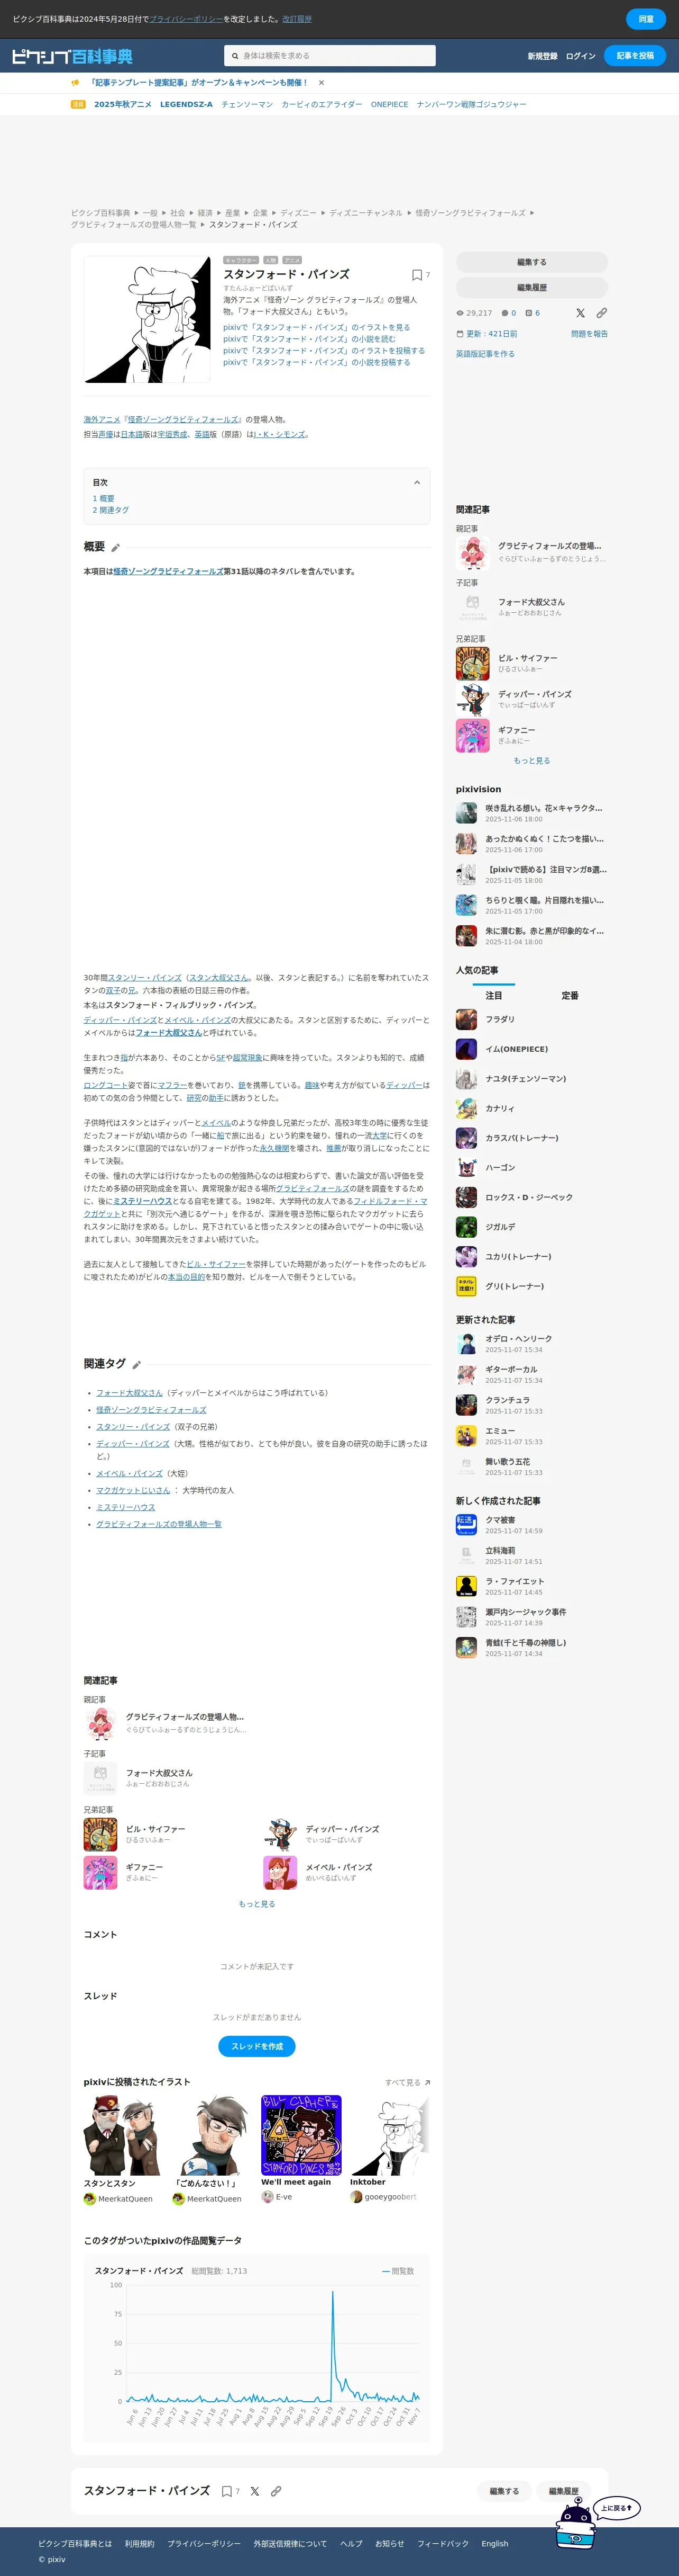Jump to 2 関連タグ in contents
The width and height of the screenshot is (679, 2576).
click(x=111, y=510)
